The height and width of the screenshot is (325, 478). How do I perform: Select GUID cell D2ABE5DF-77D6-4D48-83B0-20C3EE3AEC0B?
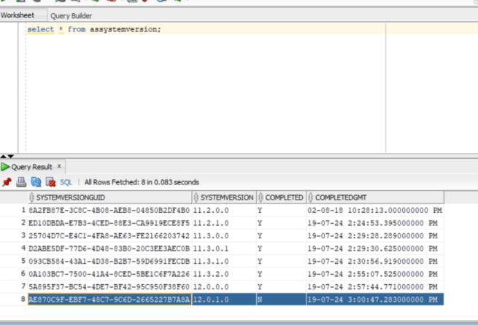click(x=109, y=248)
